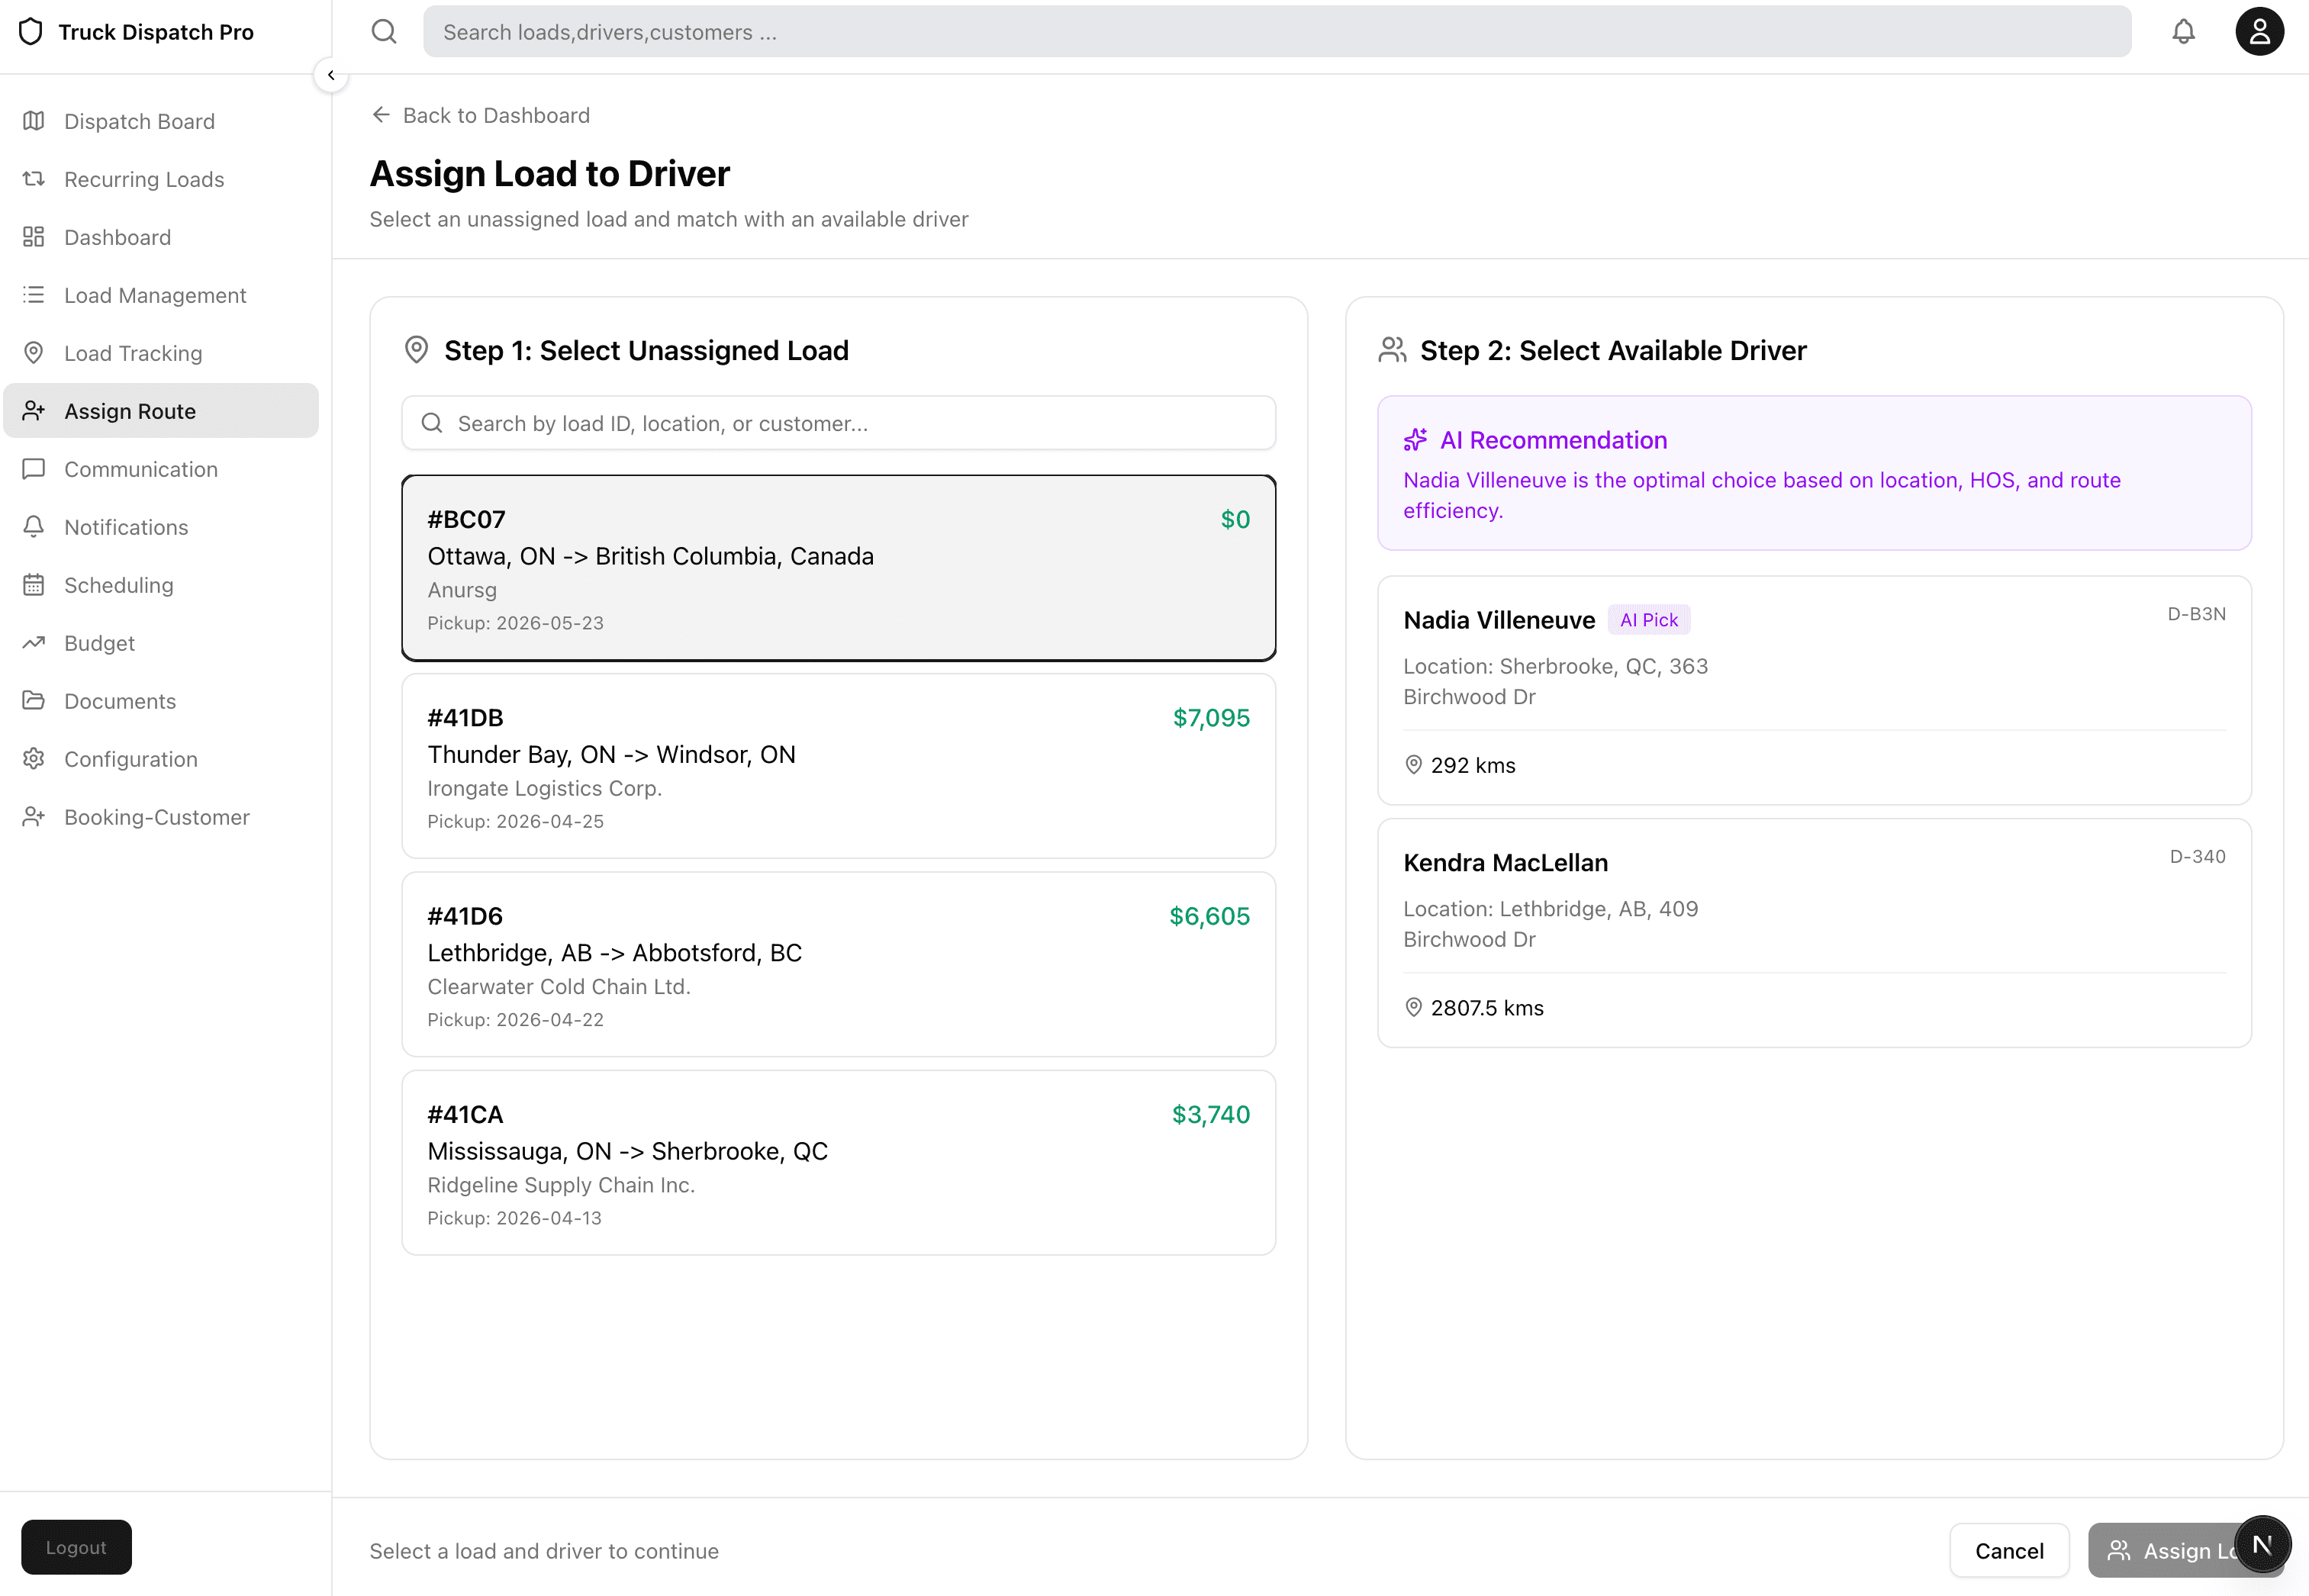Focus the load ID search field
Screen dimensions: 2309x1596
tap(838, 423)
